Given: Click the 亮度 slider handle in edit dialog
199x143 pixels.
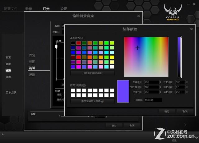Looking at the screenshot, I should [x=56, y=47].
